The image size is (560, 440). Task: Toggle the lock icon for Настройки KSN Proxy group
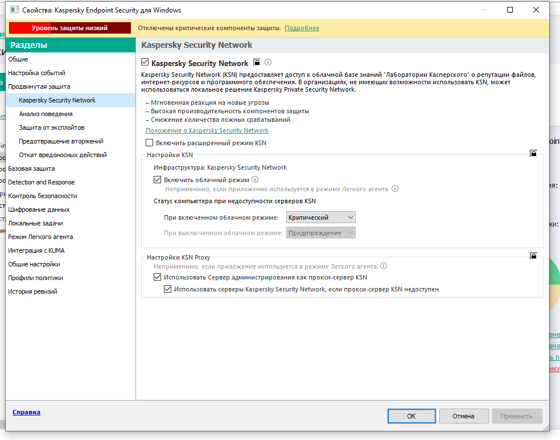(533, 256)
